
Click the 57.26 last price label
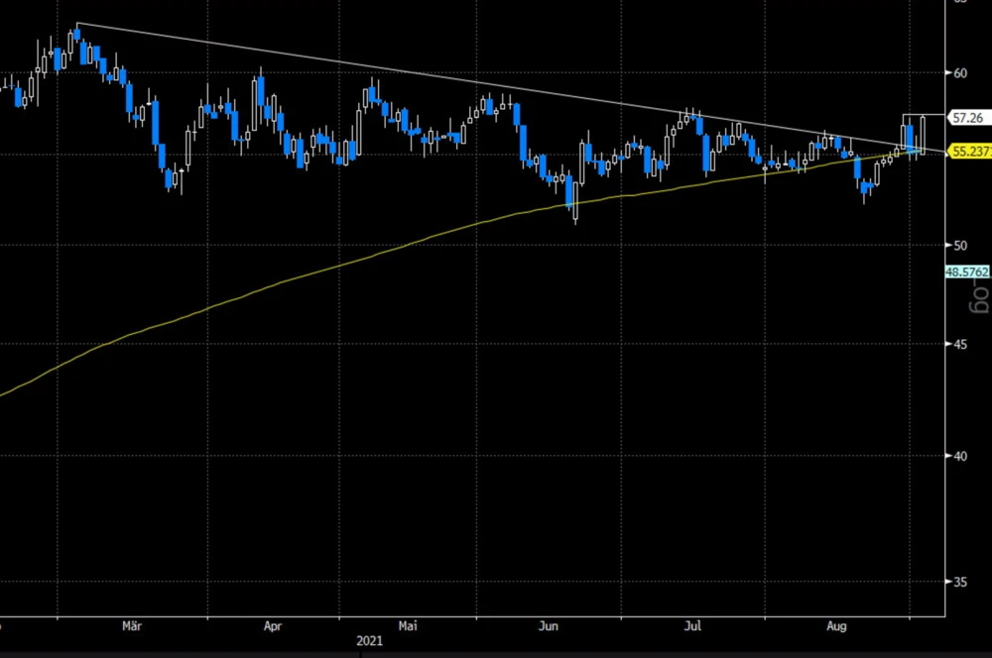967,117
